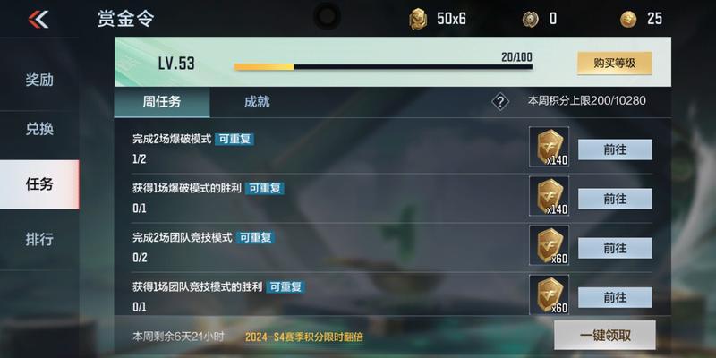
Task: Open the question mark help icon
Action: click(x=500, y=101)
